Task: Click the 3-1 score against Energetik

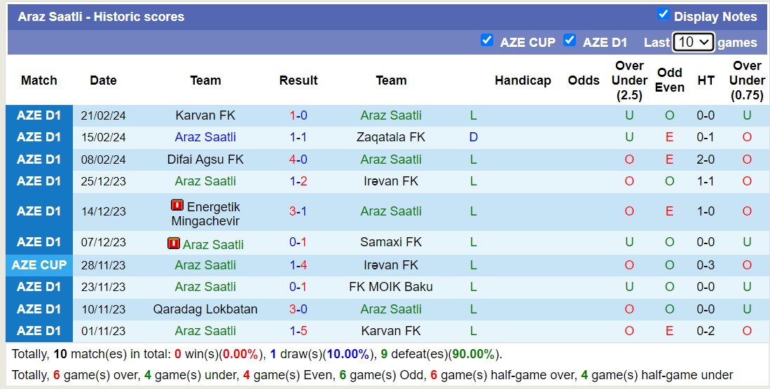Action: (298, 211)
